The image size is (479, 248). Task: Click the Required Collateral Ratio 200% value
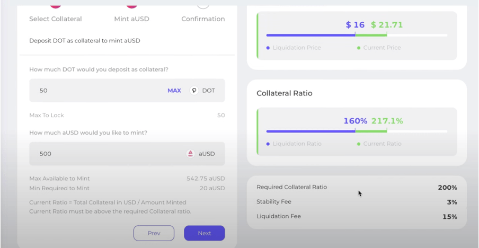(447, 187)
